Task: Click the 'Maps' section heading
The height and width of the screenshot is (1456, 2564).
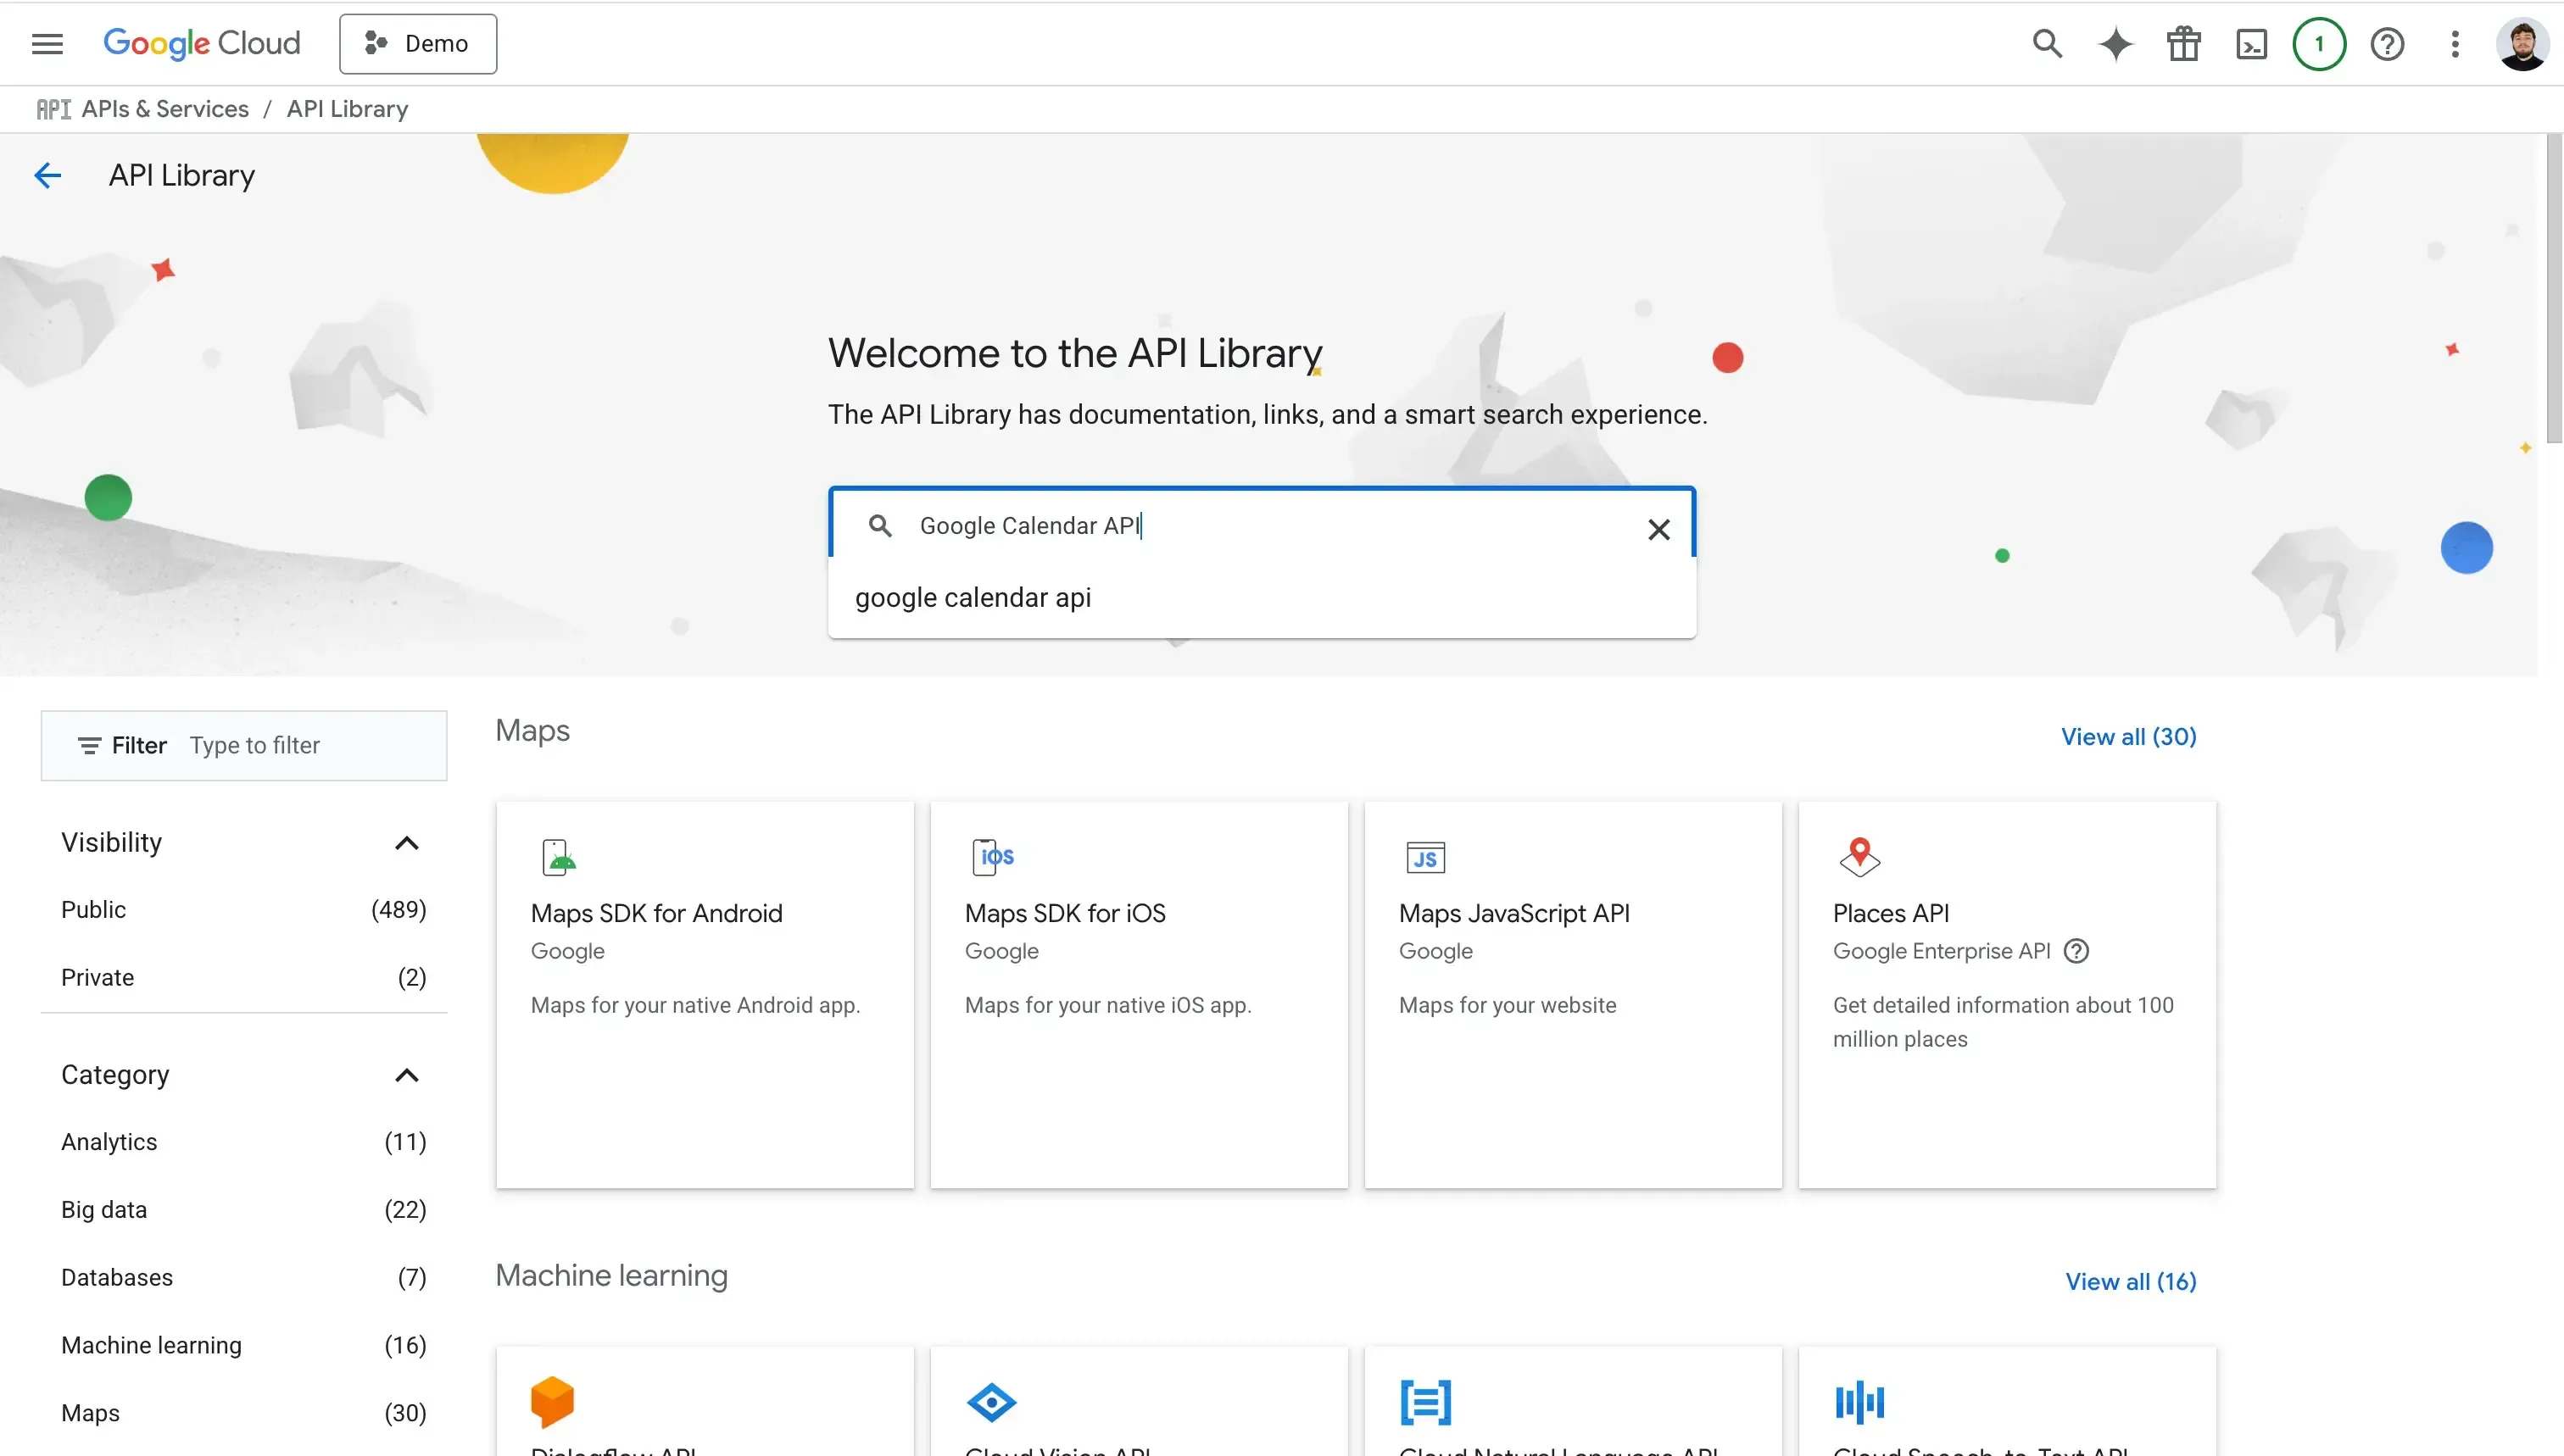Action: point(532,731)
